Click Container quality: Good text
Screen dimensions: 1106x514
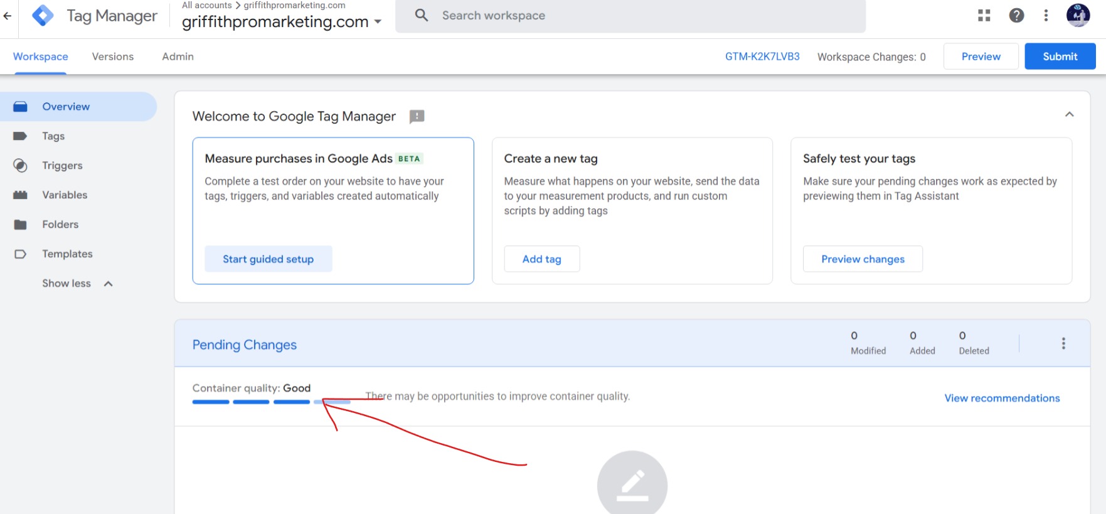coord(252,388)
